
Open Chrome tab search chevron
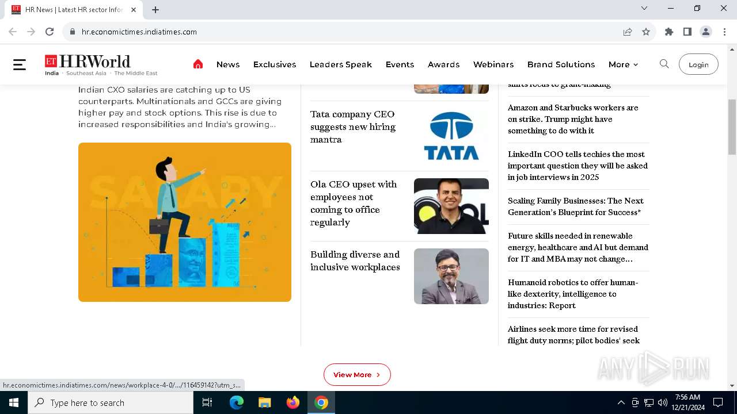pos(644,8)
